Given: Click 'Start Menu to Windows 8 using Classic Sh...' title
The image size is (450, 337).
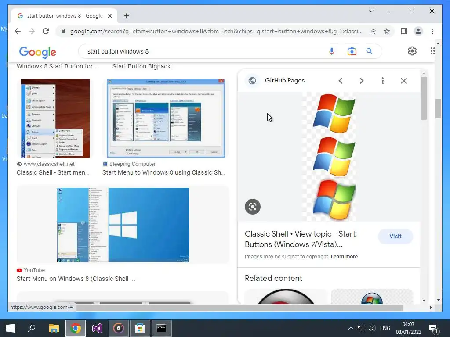Looking at the screenshot, I should (163, 172).
